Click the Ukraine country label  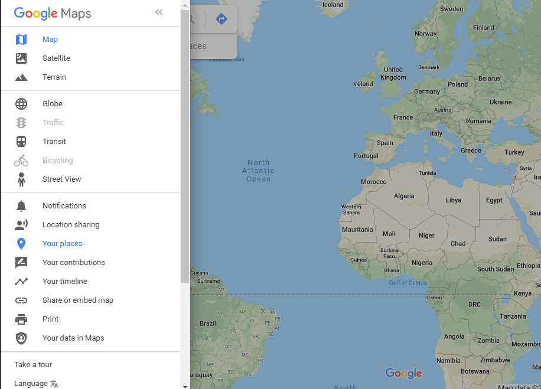[500, 102]
